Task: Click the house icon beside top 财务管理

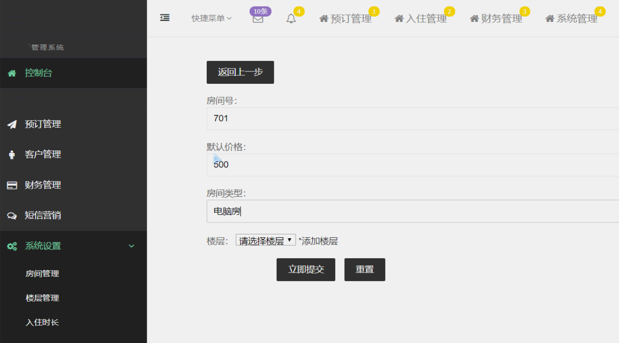Action: pos(474,19)
